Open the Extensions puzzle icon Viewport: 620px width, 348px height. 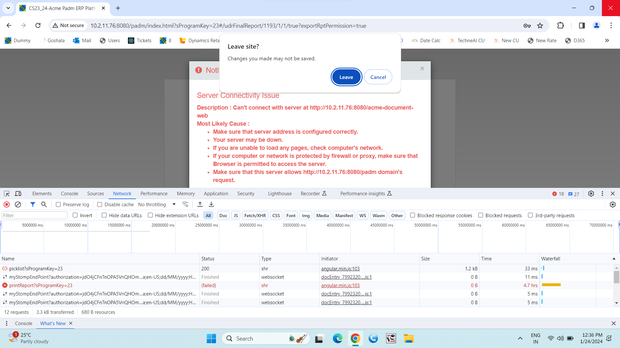pos(561,25)
